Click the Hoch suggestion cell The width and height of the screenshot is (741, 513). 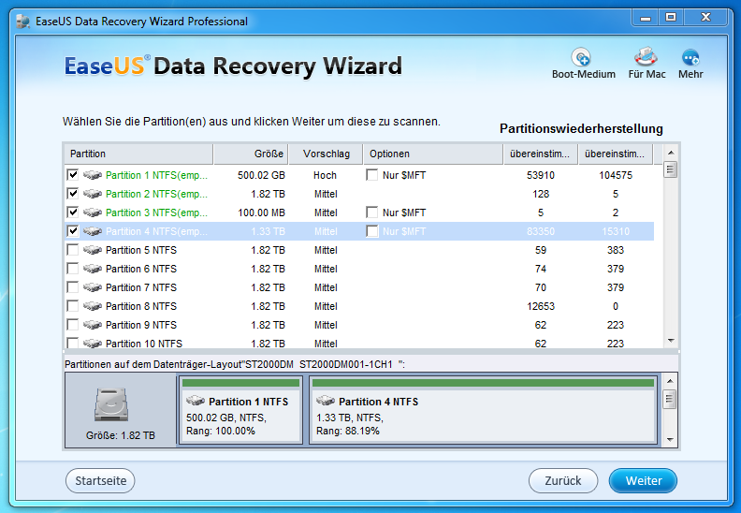[x=326, y=175]
